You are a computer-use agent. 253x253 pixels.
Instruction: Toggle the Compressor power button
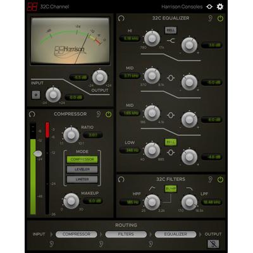(x=108, y=114)
